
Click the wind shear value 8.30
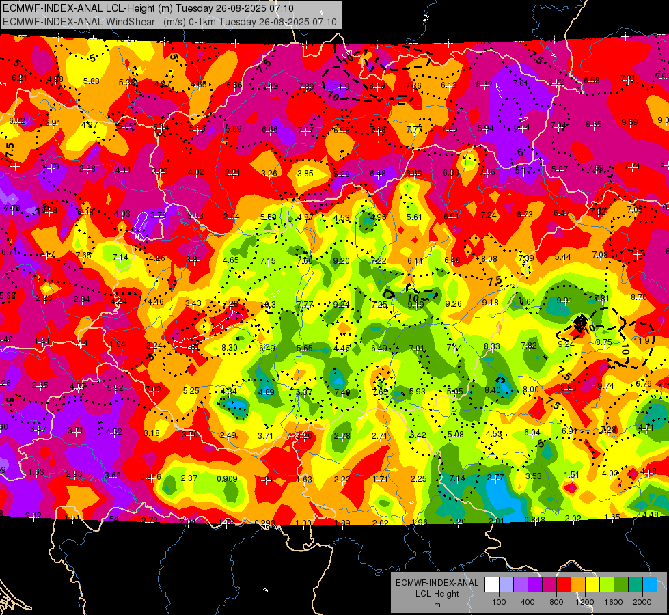coord(230,348)
